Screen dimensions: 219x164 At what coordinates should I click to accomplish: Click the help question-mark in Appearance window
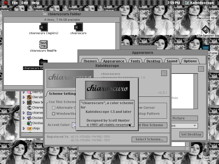pyautogui.click(x=201, y=69)
